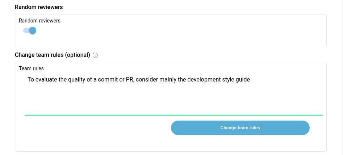Click the word (optional) in the heading
The width and height of the screenshot is (343, 155).
click(78, 55)
